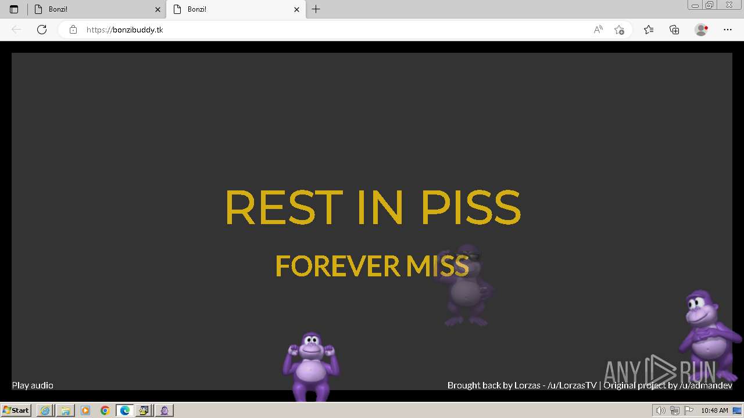
Task: Open Action Center flag icon
Action: 689,410
